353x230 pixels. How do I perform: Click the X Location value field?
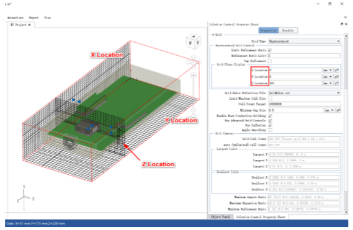click(x=295, y=70)
